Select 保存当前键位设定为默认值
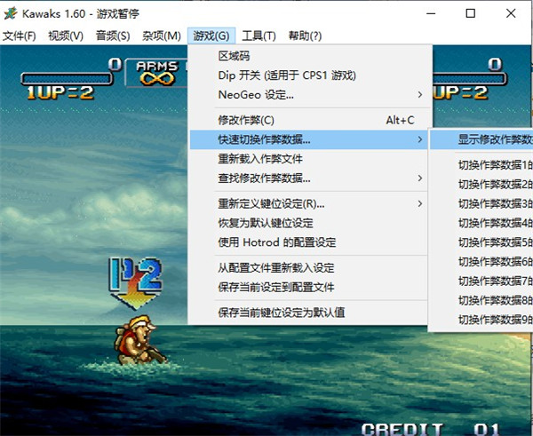 pos(308,313)
